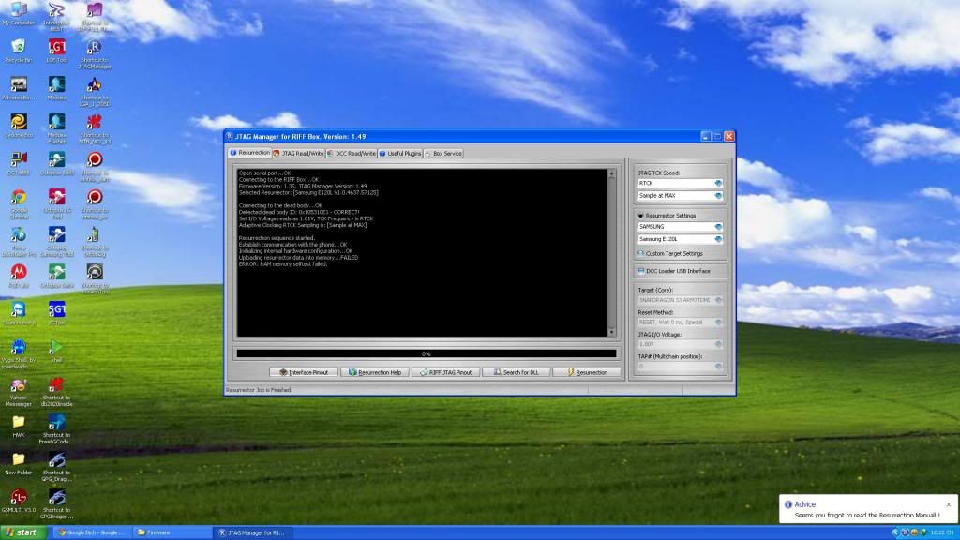The height and width of the screenshot is (540, 960).
Task: Switch to the Google Chrome taskbar window
Action: pyautogui.click(x=92, y=532)
